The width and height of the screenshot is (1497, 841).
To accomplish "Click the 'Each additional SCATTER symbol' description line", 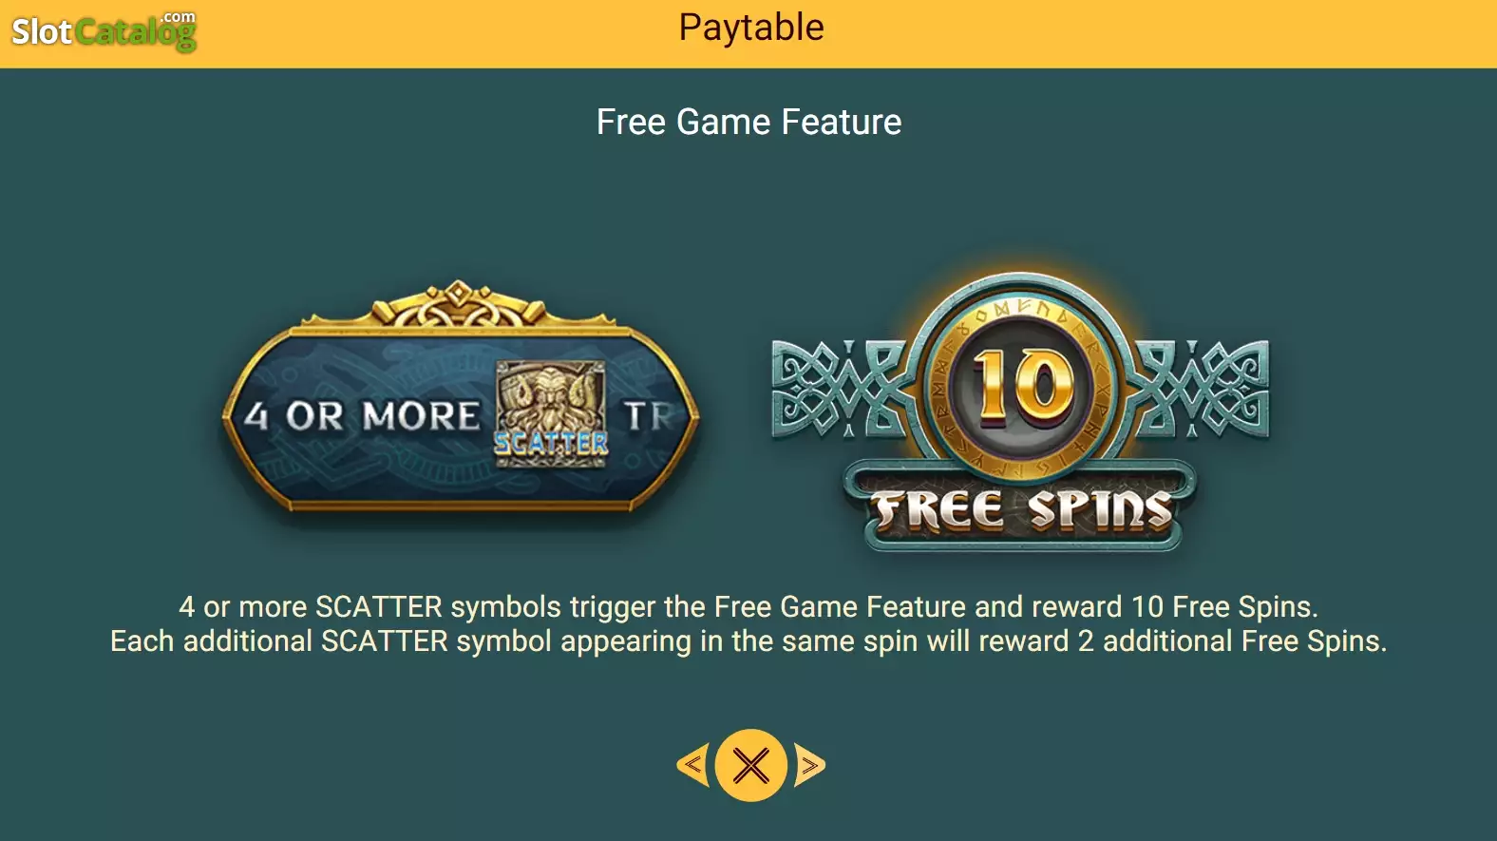I will pyautogui.click(x=748, y=641).
